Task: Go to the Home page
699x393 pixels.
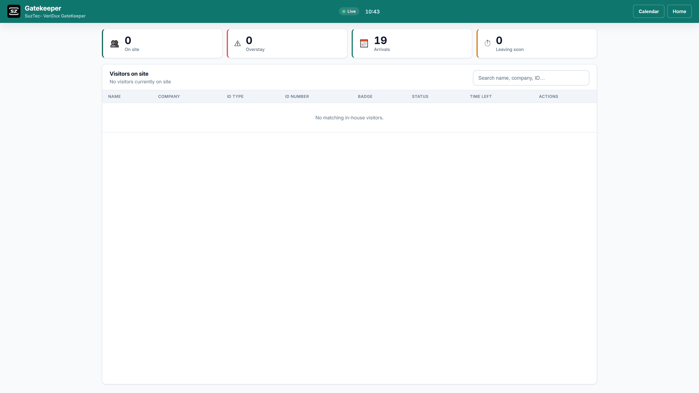Action: [x=679, y=11]
